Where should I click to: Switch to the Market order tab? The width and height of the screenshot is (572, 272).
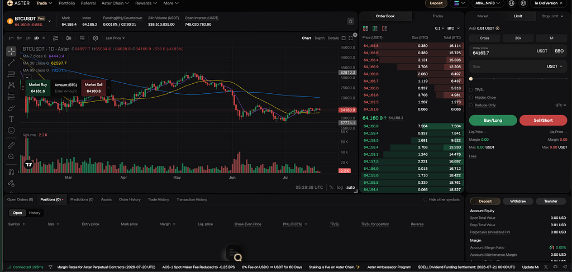pos(483,16)
